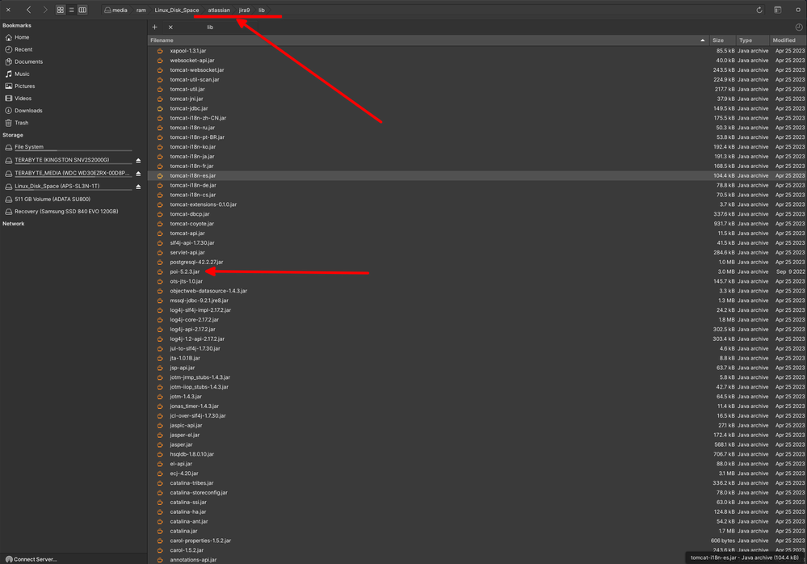Open Linux_Disk_Space drive in sidebar

(57, 187)
